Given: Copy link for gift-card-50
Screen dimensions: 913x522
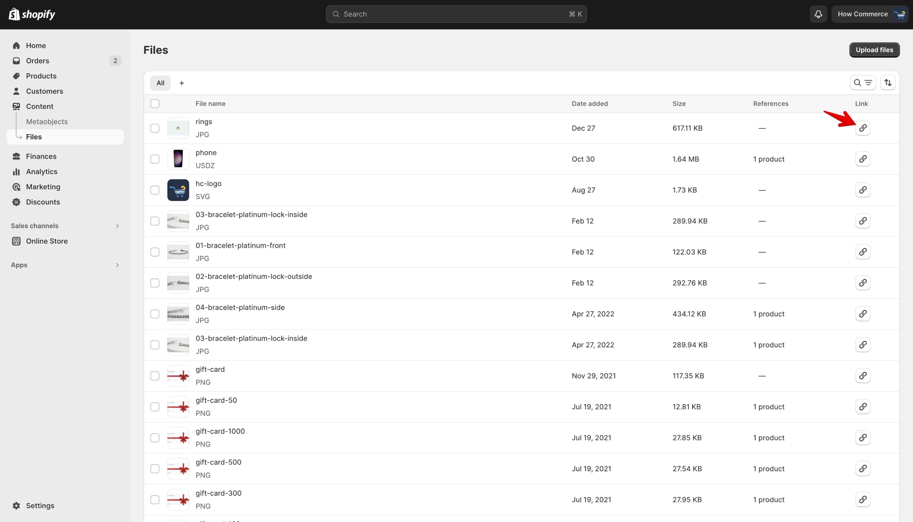Looking at the screenshot, I should tap(863, 407).
